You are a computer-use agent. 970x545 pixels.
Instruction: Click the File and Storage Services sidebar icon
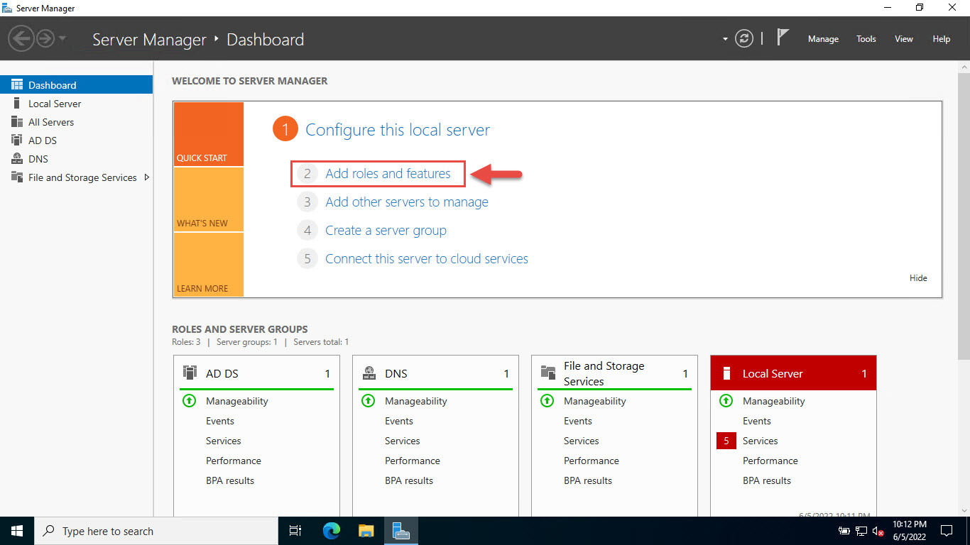17,177
